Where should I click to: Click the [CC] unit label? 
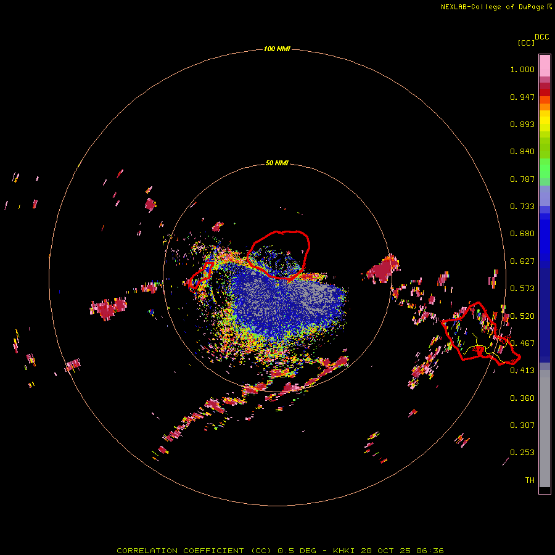526,43
